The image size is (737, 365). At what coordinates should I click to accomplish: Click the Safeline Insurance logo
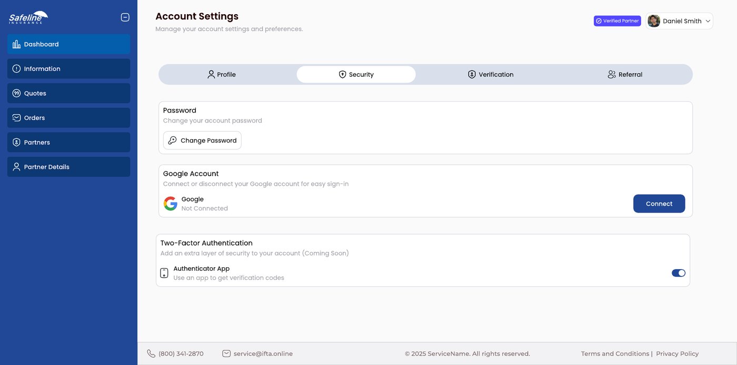click(x=28, y=17)
